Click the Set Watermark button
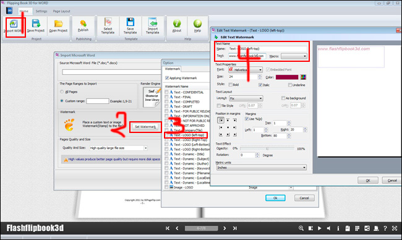402x240 pixels. pyautogui.click(x=145, y=127)
